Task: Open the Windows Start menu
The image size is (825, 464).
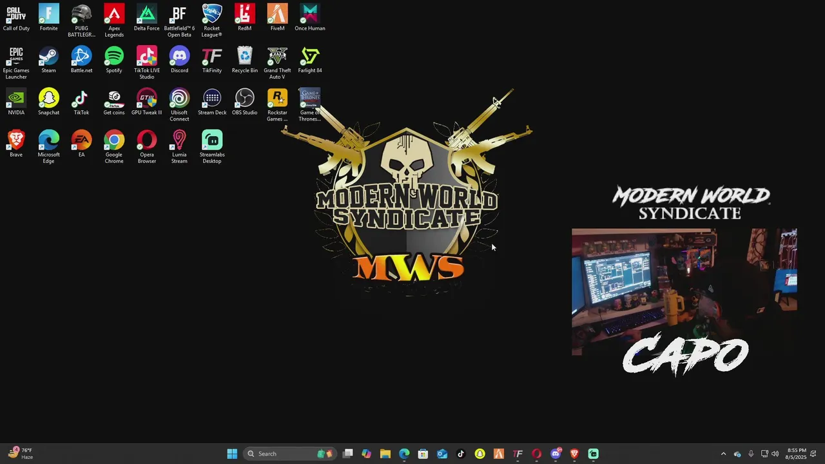Action: [x=232, y=454]
